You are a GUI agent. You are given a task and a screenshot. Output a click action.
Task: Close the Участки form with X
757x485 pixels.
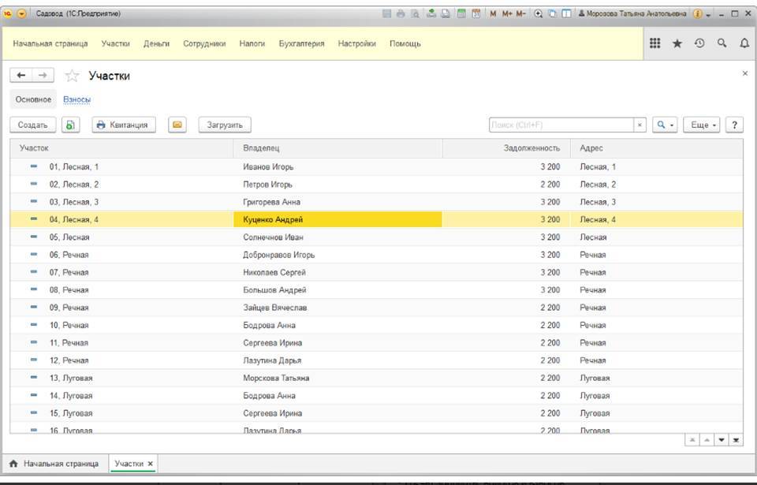(745, 73)
